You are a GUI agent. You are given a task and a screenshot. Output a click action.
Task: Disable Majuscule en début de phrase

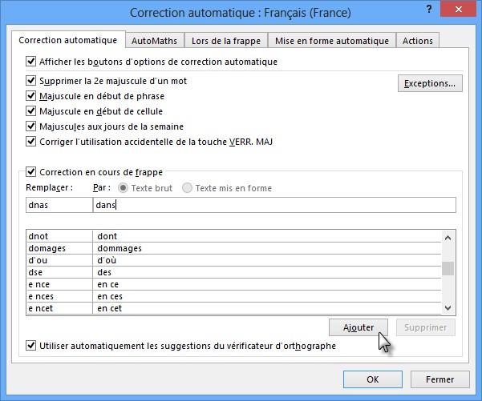tap(32, 97)
